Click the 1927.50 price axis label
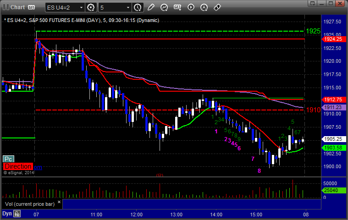This screenshot has height=220, width=348. point(332,22)
